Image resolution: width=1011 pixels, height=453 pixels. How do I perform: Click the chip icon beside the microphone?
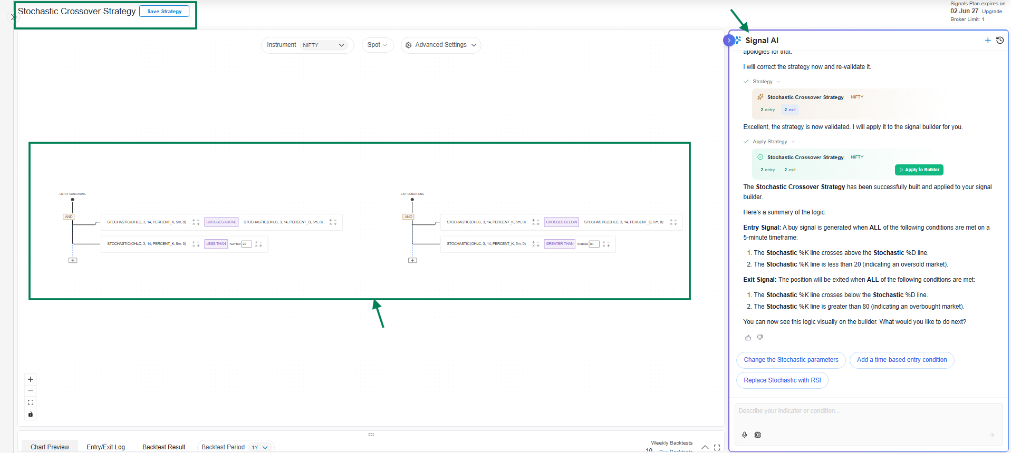click(x=757, y=435)
